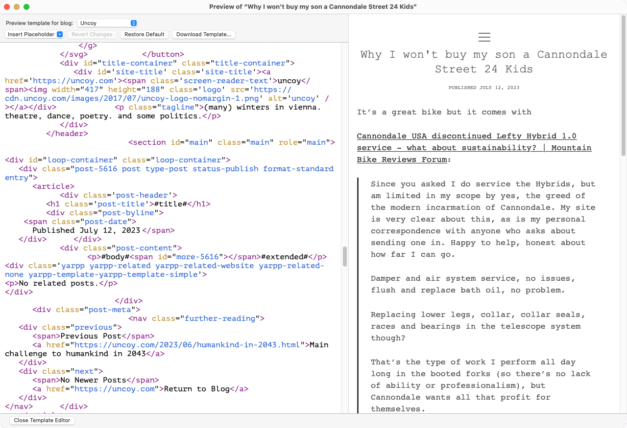Click the "That's the type of work" paragraph
This screenshot has height=428, width=627.
coord(481,385)
